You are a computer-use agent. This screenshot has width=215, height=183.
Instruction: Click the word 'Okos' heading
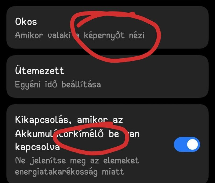click(26, 22)
